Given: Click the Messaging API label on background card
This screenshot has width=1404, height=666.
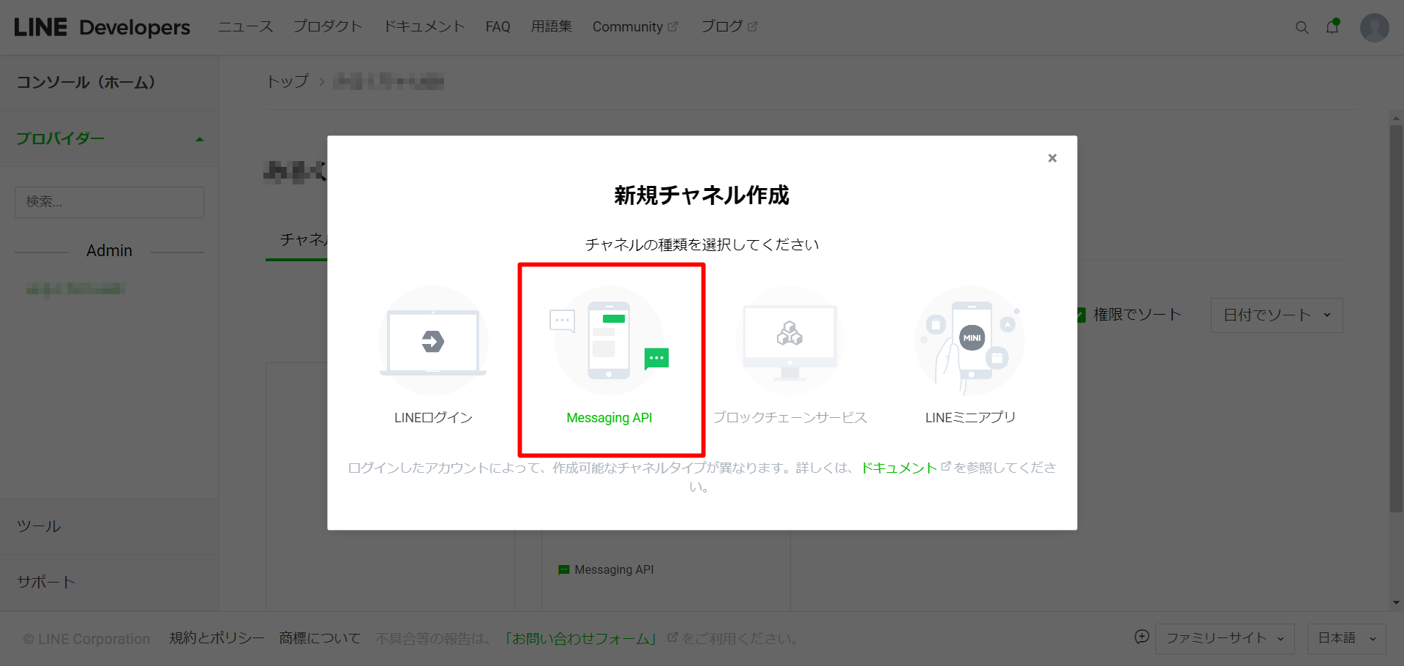Looking at the screenshot, I should 614,570.
